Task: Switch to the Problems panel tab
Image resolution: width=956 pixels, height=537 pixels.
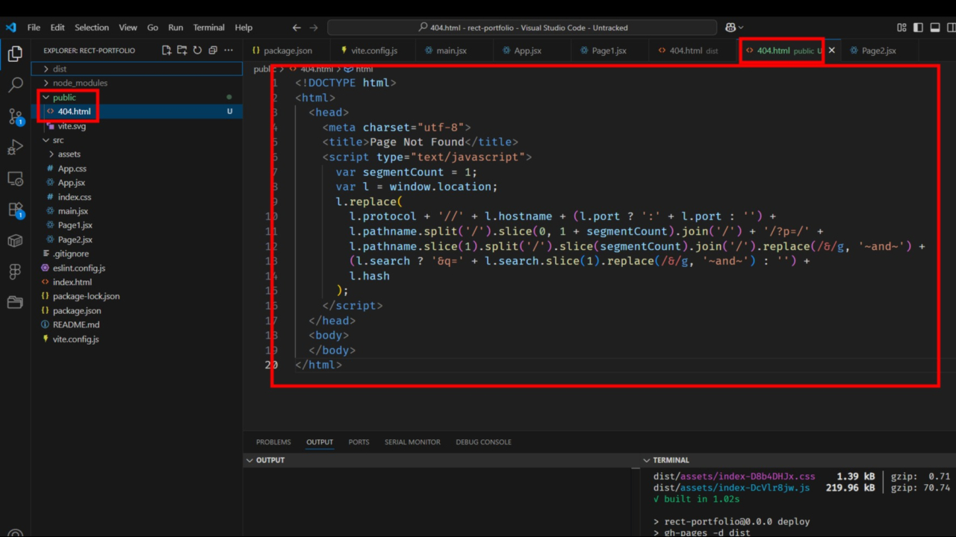Action: (x=273, y=442)
